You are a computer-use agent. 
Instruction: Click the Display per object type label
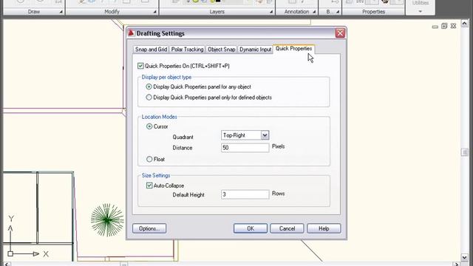point(166,77)
